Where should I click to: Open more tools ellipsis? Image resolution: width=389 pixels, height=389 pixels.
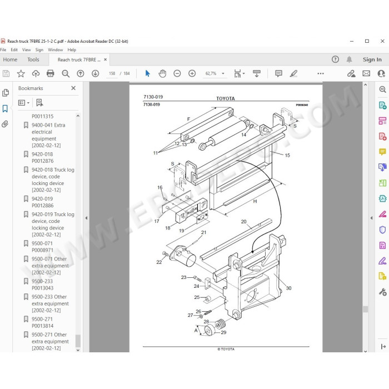321,73
